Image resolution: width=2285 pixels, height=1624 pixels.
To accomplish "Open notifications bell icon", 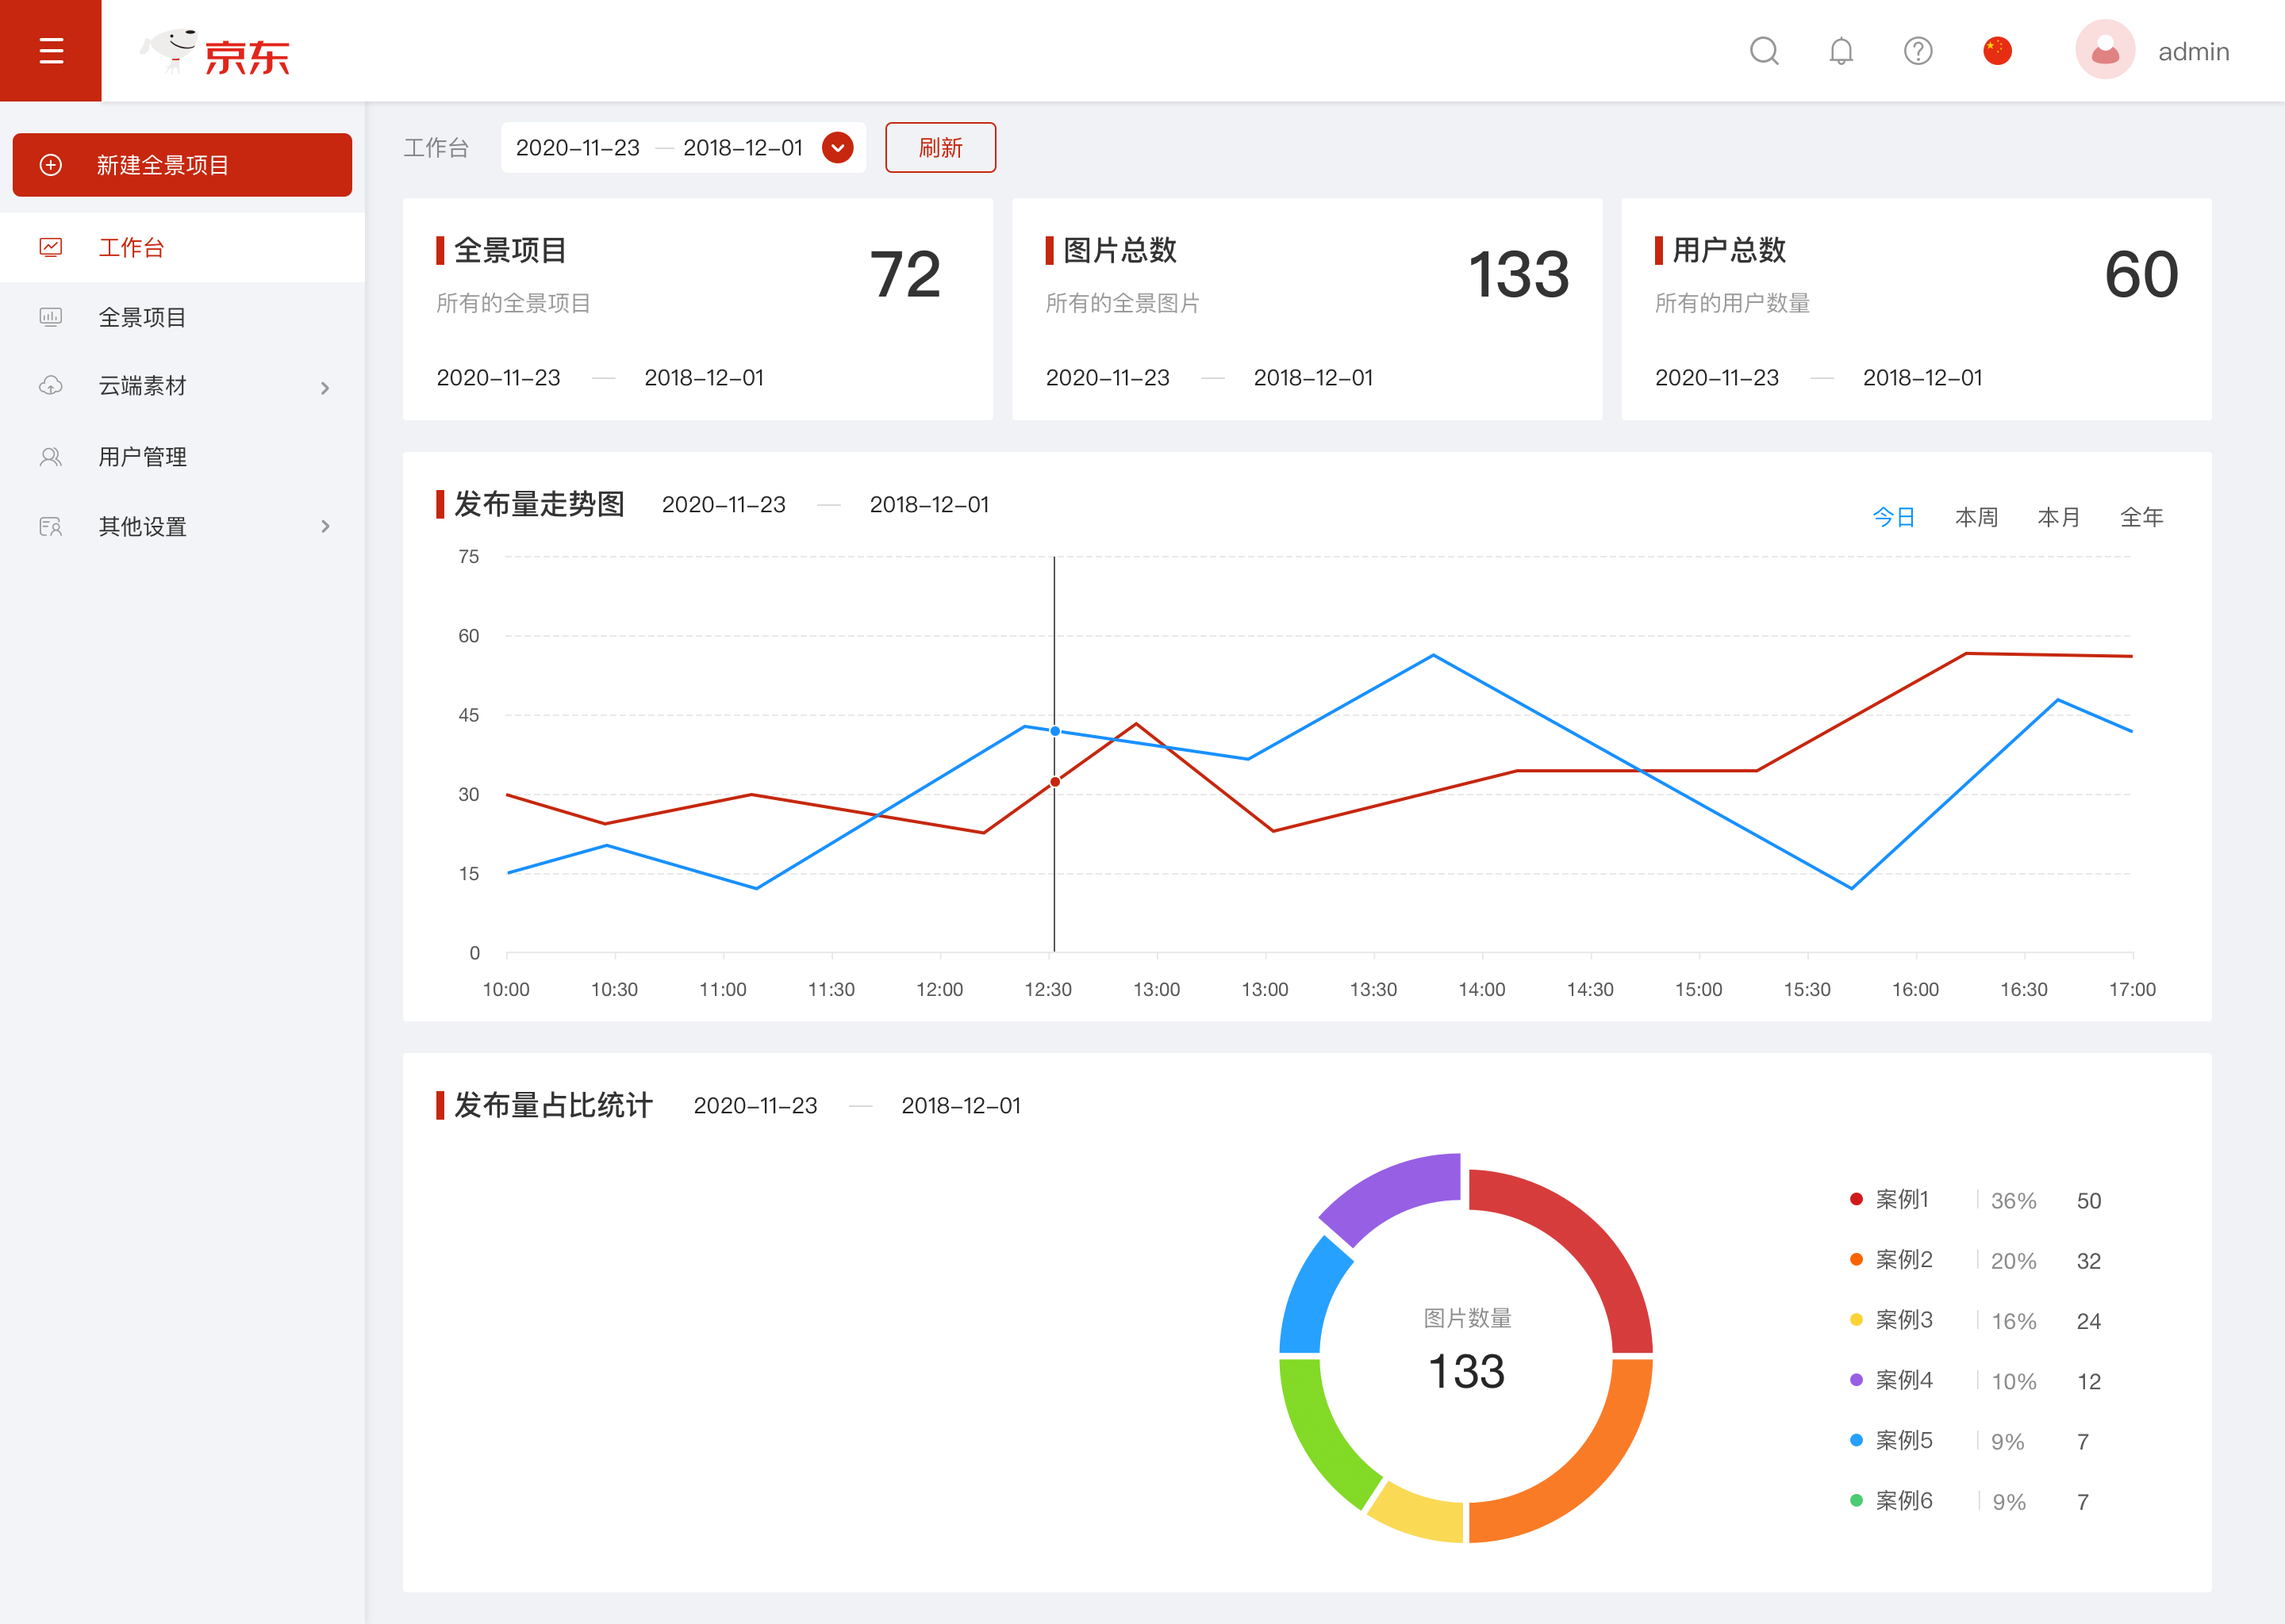I will coord(1841,51).
